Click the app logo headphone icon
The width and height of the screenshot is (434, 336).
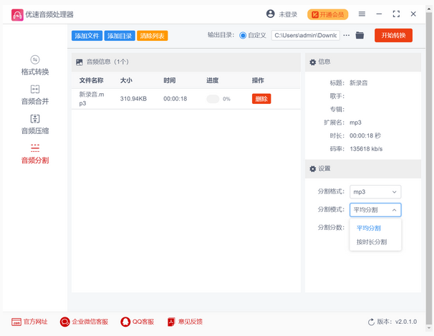pos(17,14)
